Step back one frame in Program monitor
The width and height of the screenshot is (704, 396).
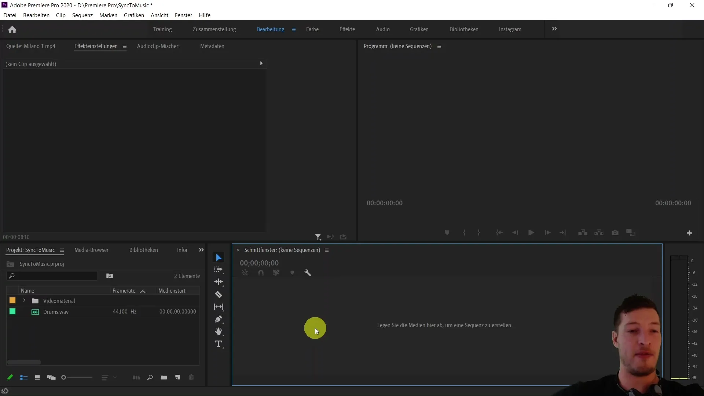point(515,232)
